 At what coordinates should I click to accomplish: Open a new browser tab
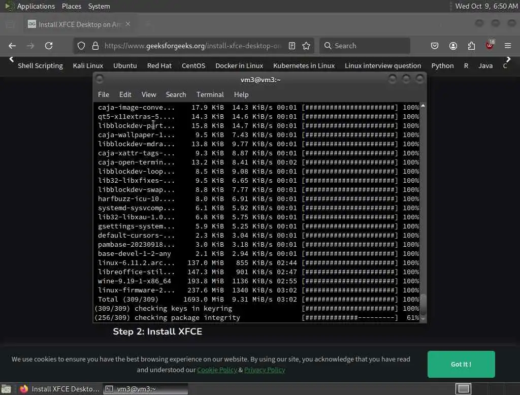148,24
